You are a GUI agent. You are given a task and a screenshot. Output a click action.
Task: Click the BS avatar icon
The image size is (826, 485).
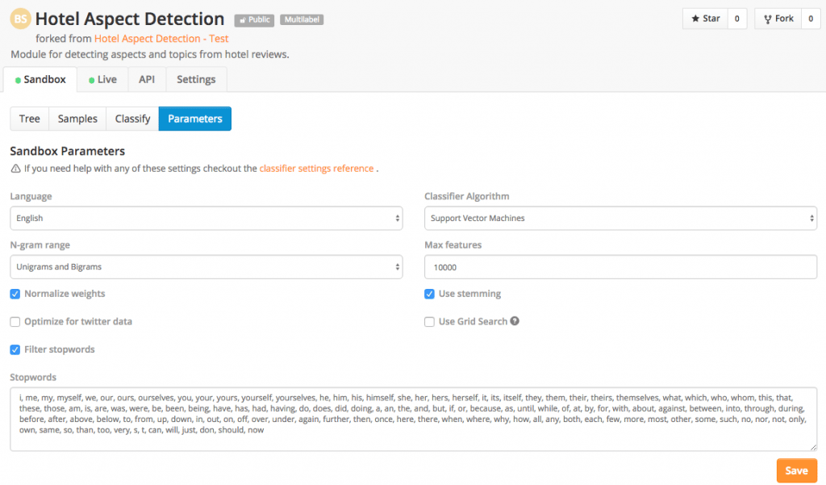click(x=21, y=19)
